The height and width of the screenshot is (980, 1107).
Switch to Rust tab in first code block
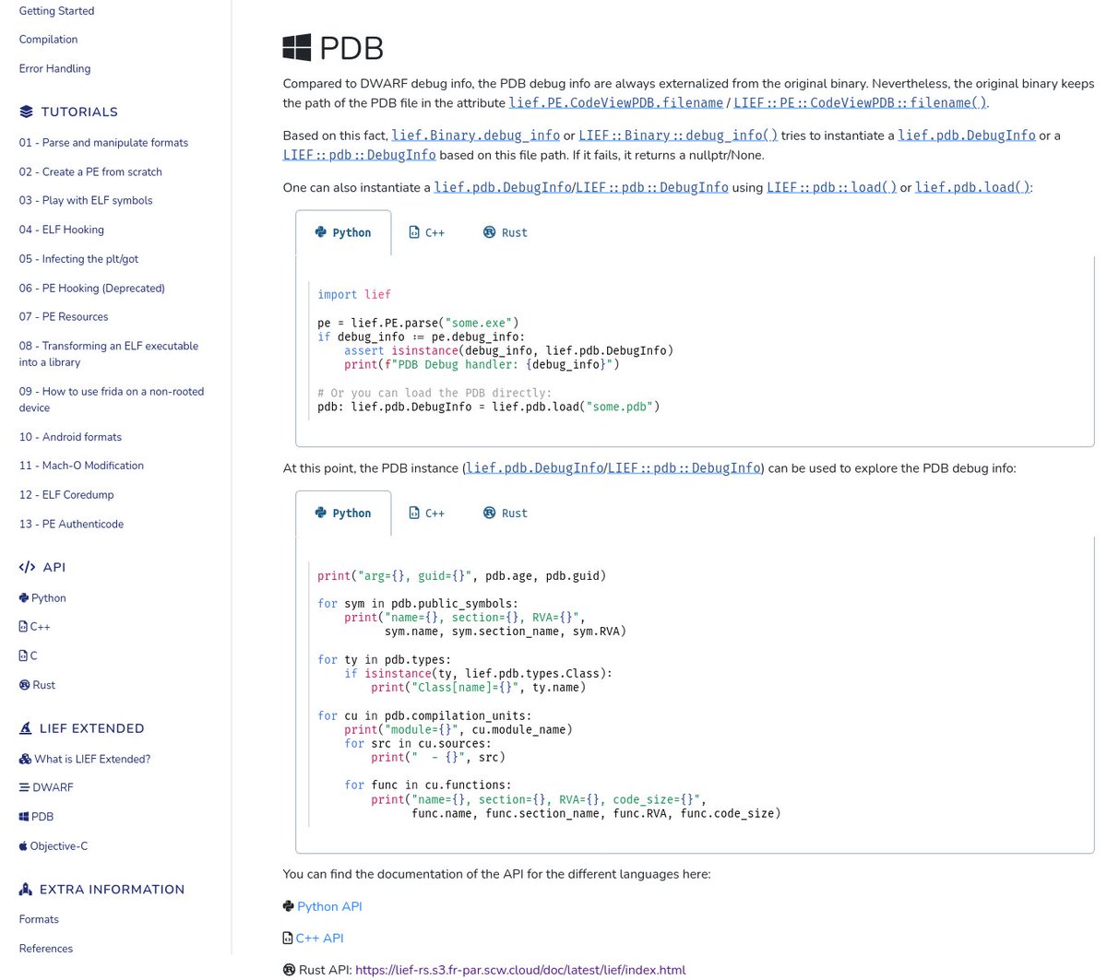506,232
